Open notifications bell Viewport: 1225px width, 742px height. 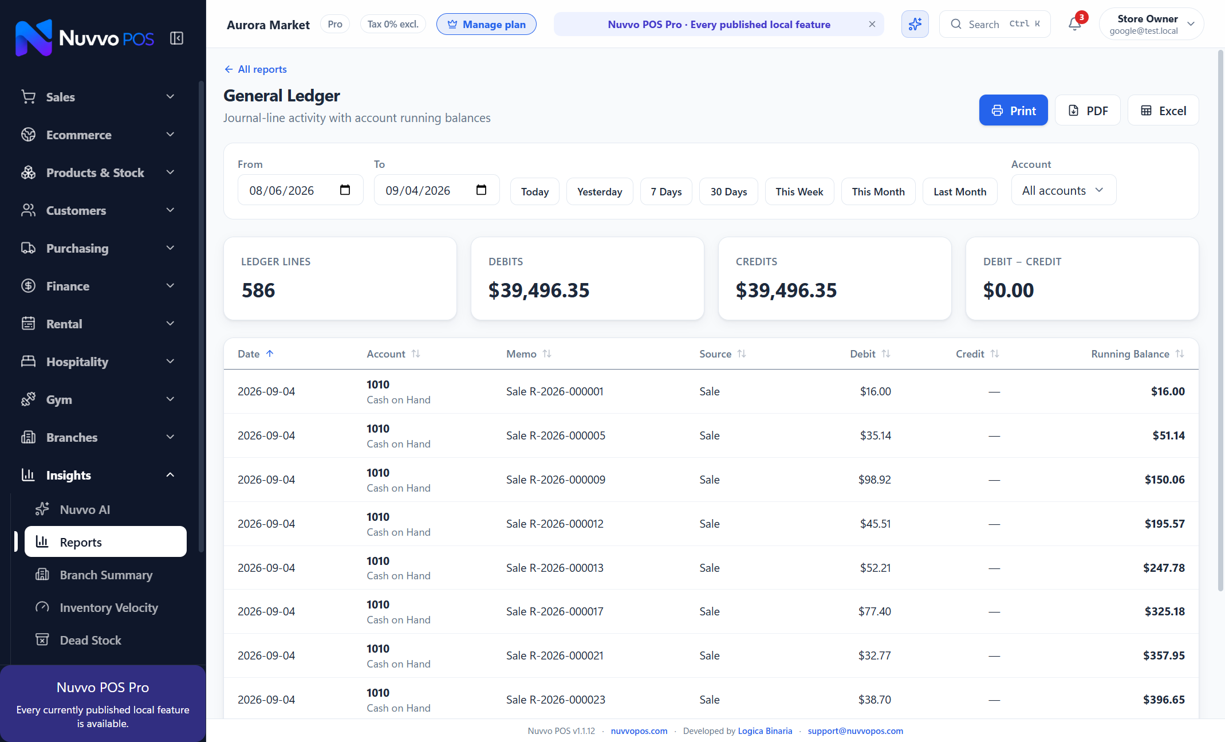pos(1075,24)
